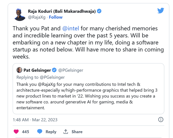Screen dimensions: 173x138
Task: Click Raja Koduri's verified badge
Action: pyautogui.click(x=99, y=11)
